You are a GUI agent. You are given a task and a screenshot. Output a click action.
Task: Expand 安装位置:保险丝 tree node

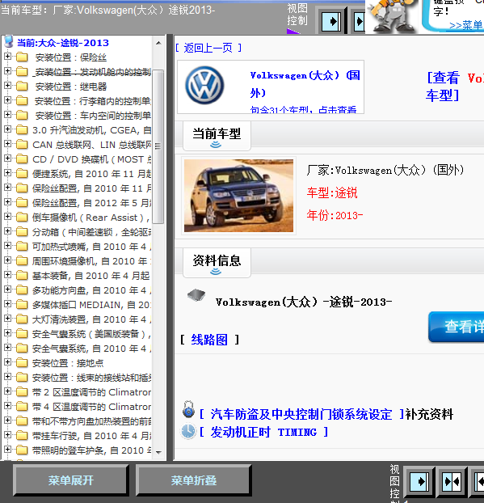[7, 57]
